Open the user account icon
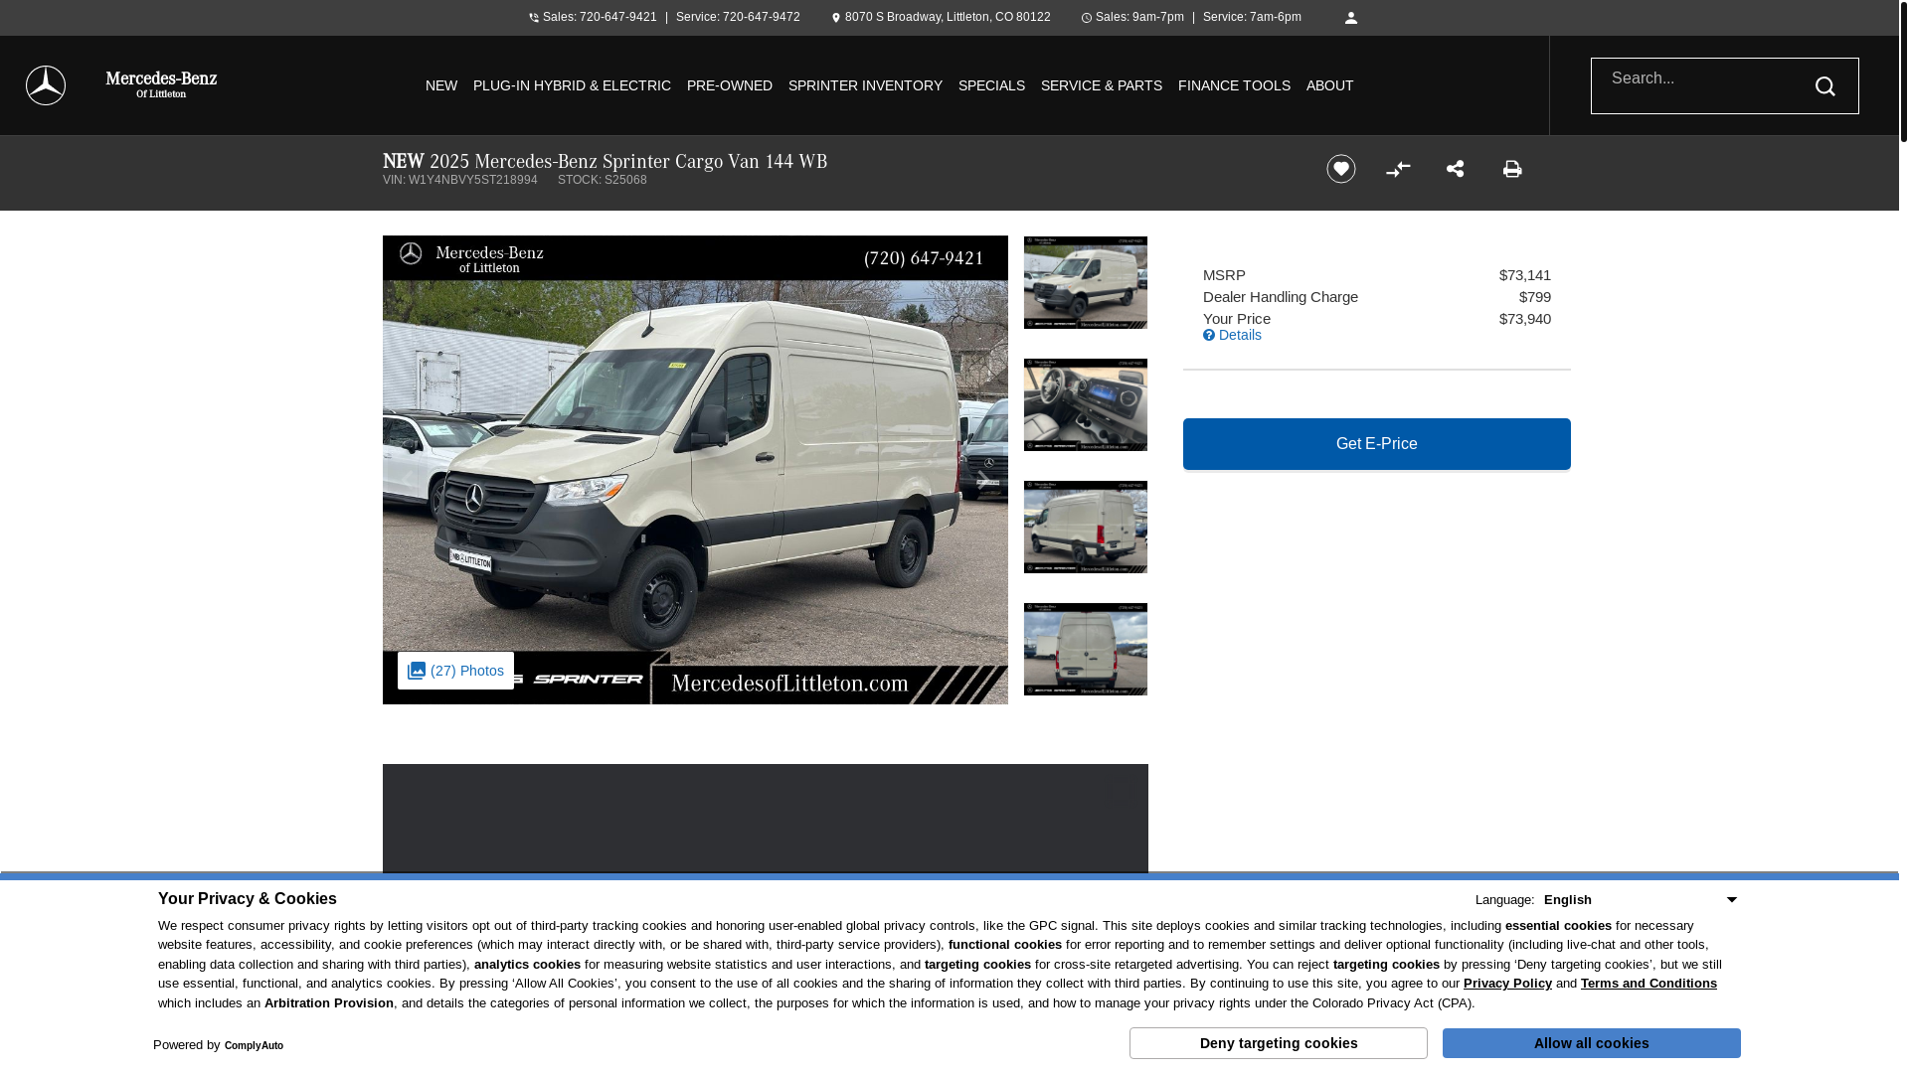 tap(1351, 18)
